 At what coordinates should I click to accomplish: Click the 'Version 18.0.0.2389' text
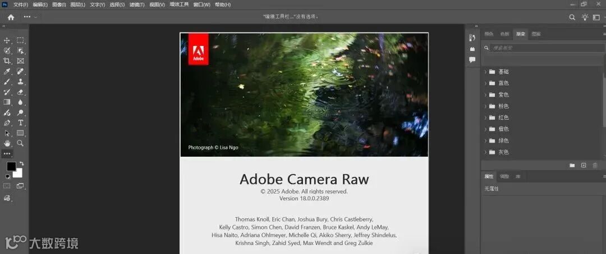pyautogui.click(x=304, y=198)
